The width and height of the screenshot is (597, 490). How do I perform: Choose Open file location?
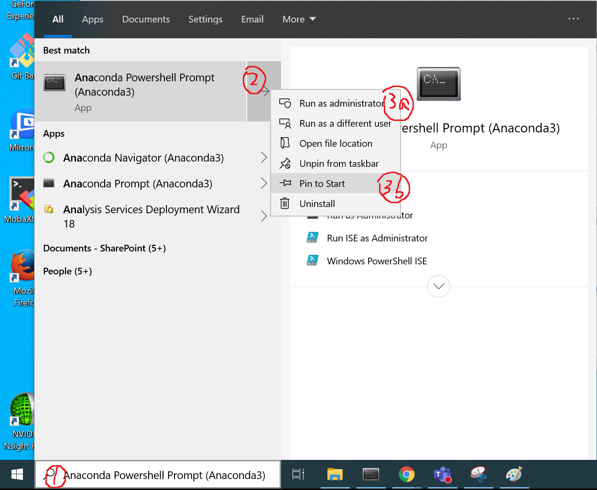pyautogui.click(x=336, y=143)
